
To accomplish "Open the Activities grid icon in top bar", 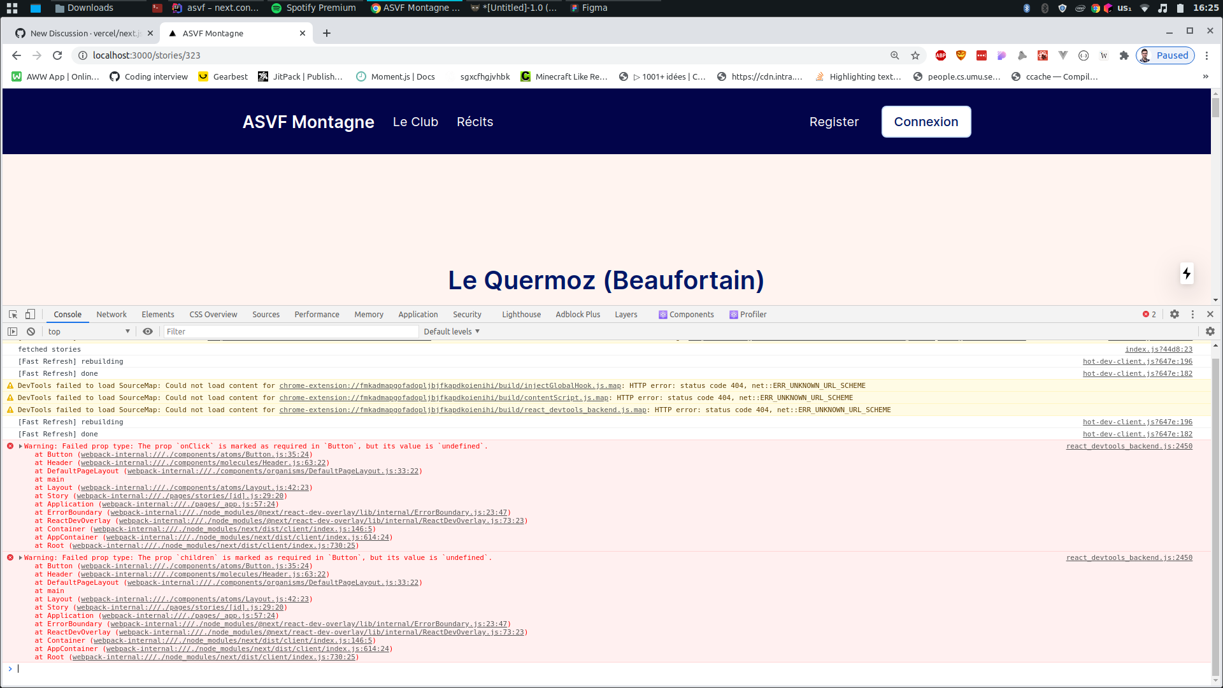I will pos(12,8).
